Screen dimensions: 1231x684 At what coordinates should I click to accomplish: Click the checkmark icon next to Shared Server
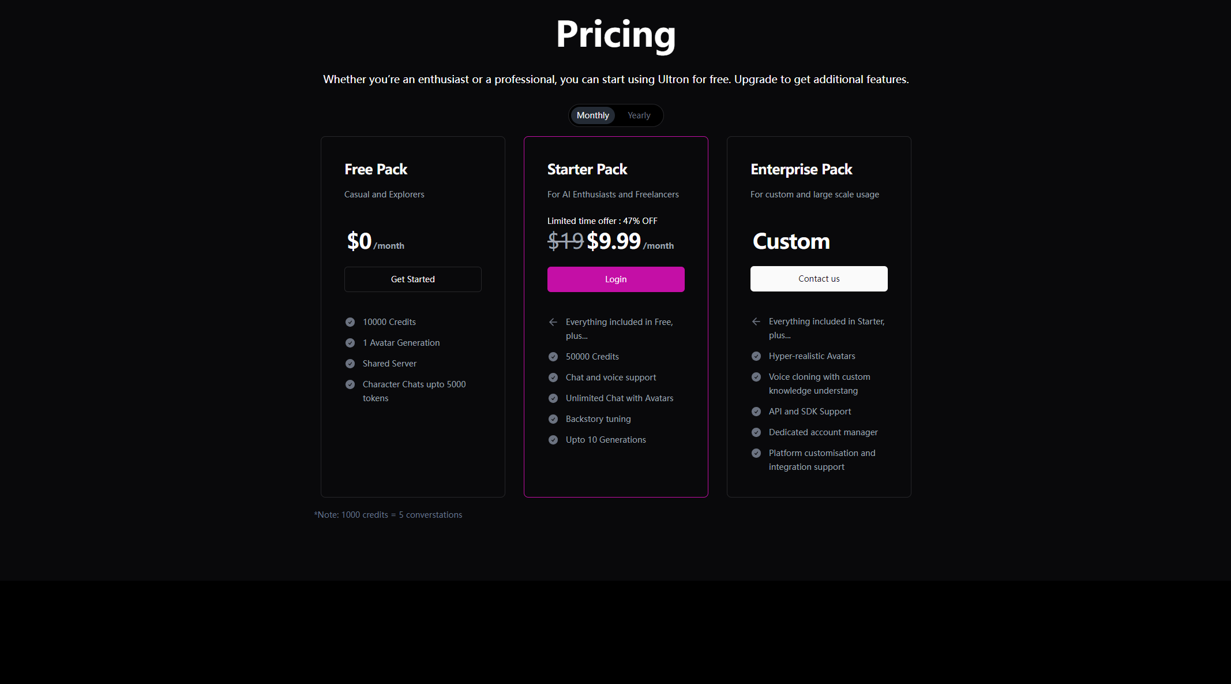[350, 364]
